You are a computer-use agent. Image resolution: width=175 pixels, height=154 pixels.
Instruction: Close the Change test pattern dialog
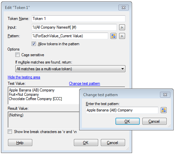click(165, 95)
